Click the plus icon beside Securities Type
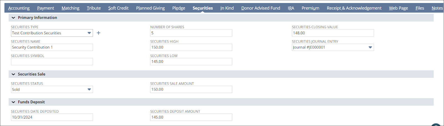The height and width of the screenshot is (126, 444). click(99, 33)
